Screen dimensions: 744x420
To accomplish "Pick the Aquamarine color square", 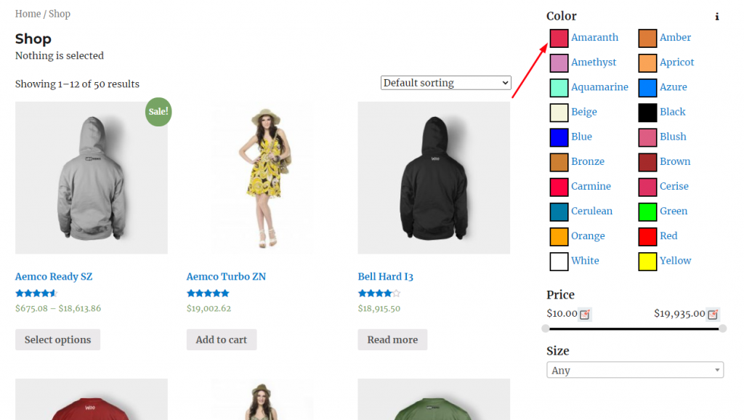I will (x=559, y=88).
